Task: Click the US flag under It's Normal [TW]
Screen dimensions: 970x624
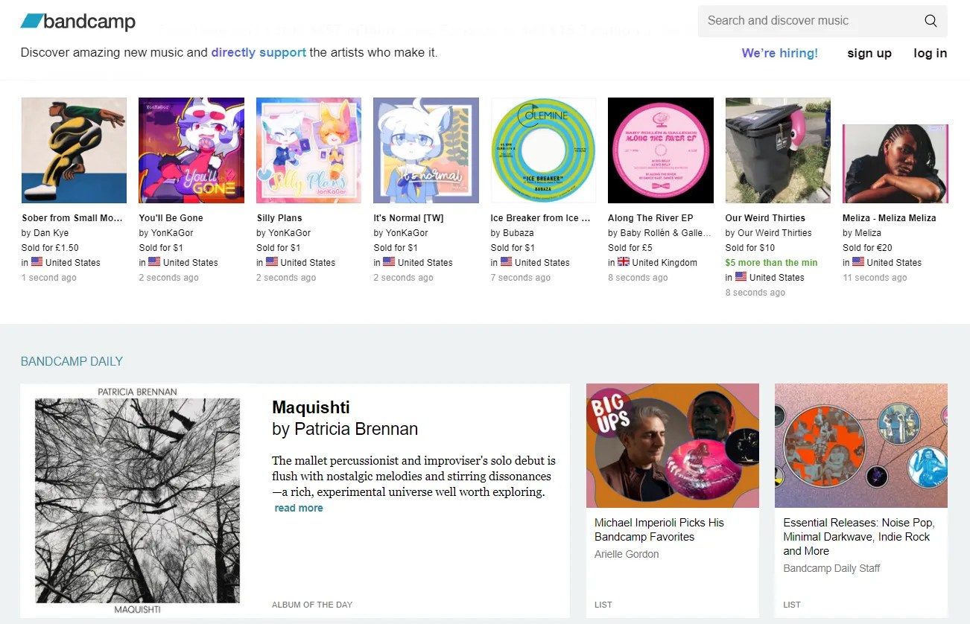Action: click(388, 262)
